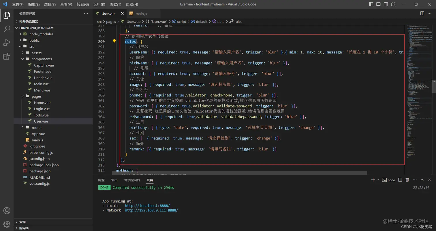
Task: Click line number 290 in gutter
Action: coord(102,41)
